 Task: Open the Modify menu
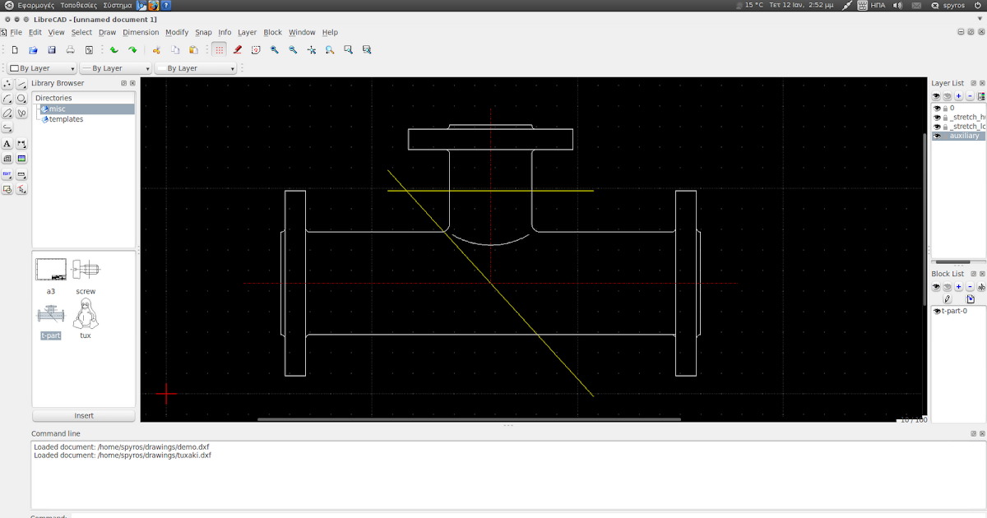tap(177, 33)
